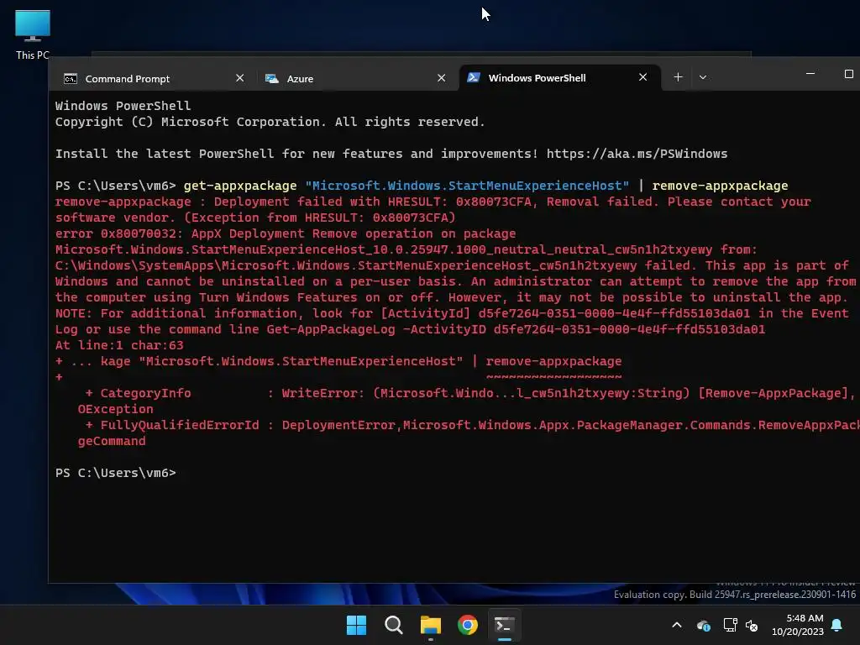The image size is (860, 645).
Task: Open File Explorer from taskbar
Action: click(431, 625)
